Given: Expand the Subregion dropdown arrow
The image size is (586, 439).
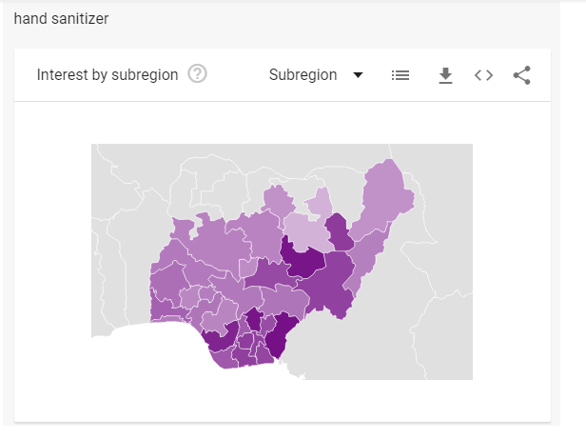Looking at the screenshot, I should point(359,75).
